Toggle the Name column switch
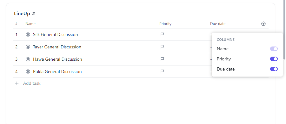The image size is (286, 124). 274,49
